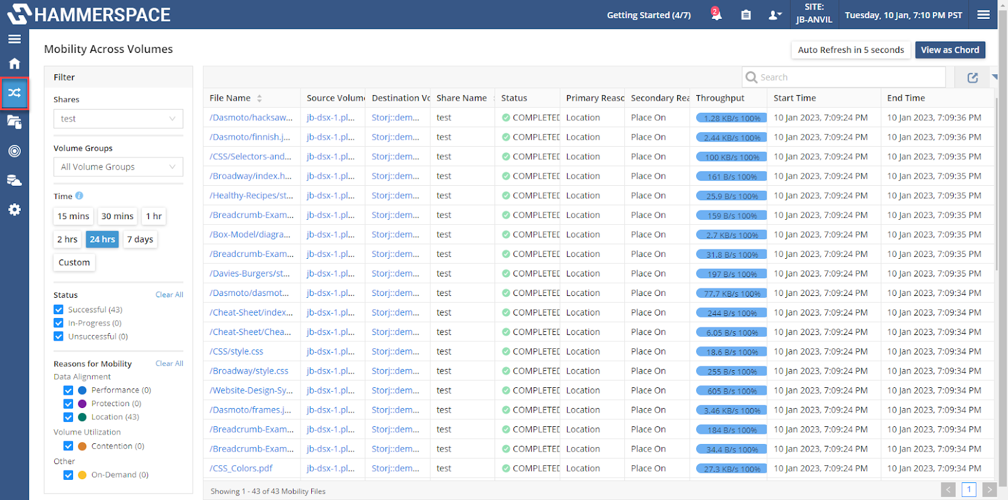Expand the left sidebar hamburger menu
1008x500 pixels.
[14, 39]
